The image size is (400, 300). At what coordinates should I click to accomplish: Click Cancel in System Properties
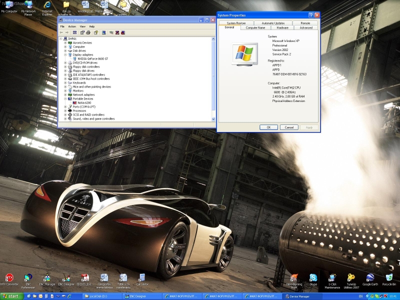click(x=289, y=127)
